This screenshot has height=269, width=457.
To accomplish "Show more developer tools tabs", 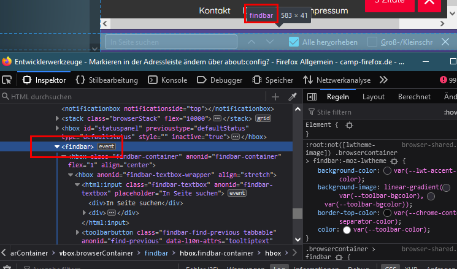I will (x=384, y=80).
